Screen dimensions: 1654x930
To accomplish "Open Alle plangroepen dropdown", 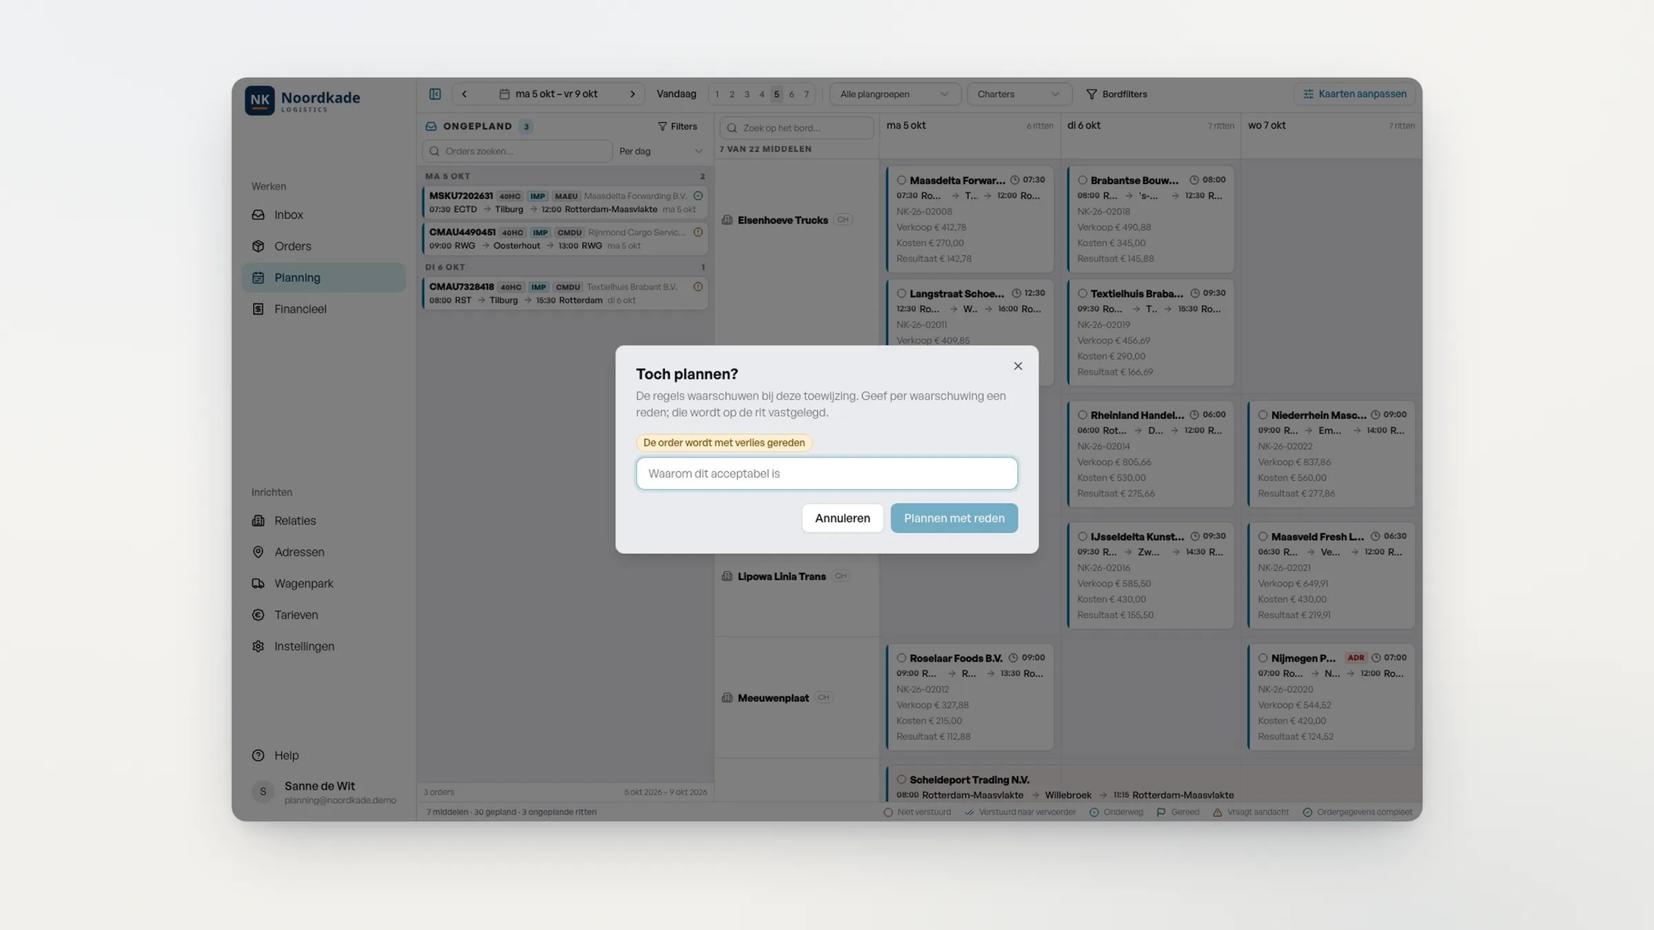I will coord(894,94).
